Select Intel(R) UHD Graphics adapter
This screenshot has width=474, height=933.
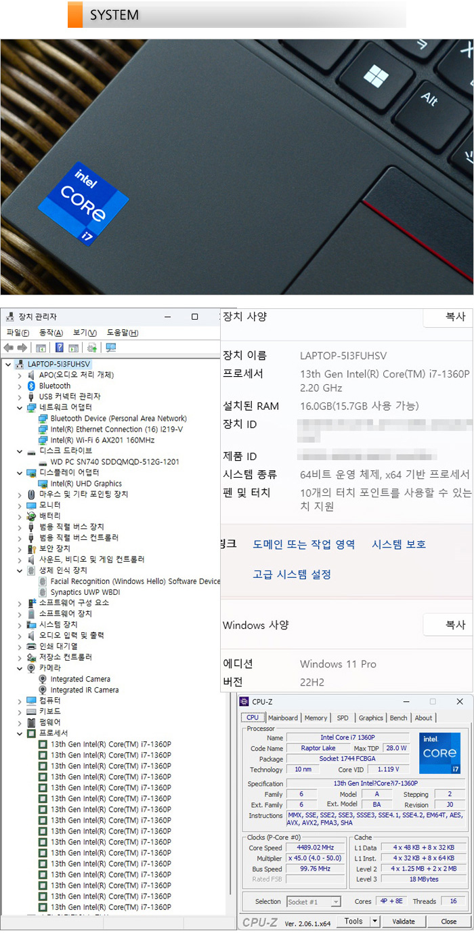[86, 483]
